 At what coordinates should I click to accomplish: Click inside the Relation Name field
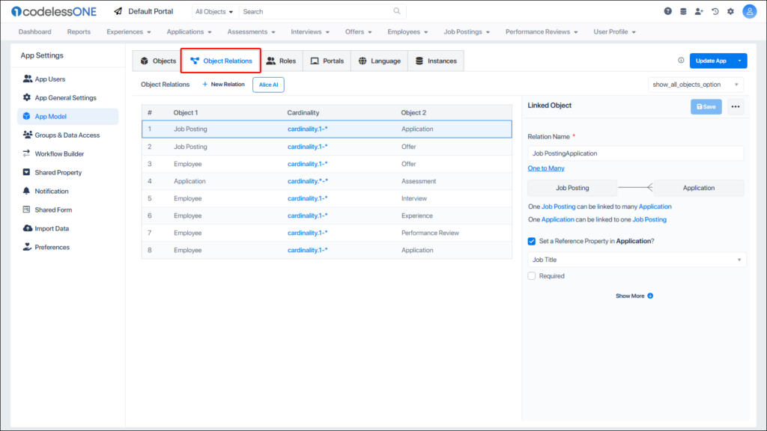click(x=635, y=153)
